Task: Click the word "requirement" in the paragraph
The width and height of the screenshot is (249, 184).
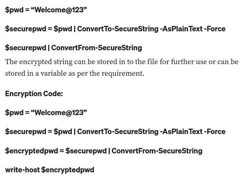Action: (122, 74)
